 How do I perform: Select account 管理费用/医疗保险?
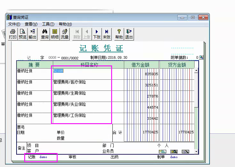click(69, 82)
